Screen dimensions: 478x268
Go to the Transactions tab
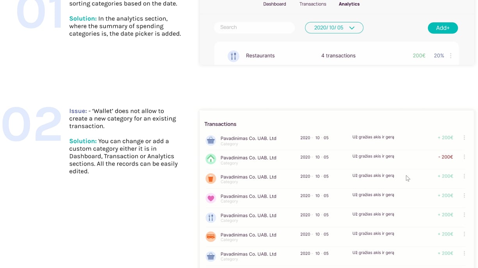313,4
